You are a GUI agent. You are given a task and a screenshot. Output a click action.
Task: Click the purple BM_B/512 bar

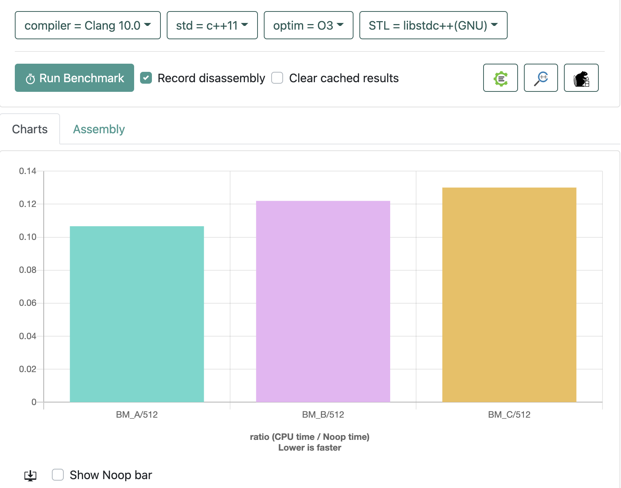323,301
